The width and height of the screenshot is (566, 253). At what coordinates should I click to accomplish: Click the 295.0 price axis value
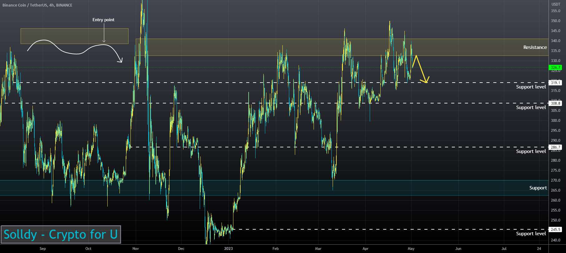coord(555,131)
